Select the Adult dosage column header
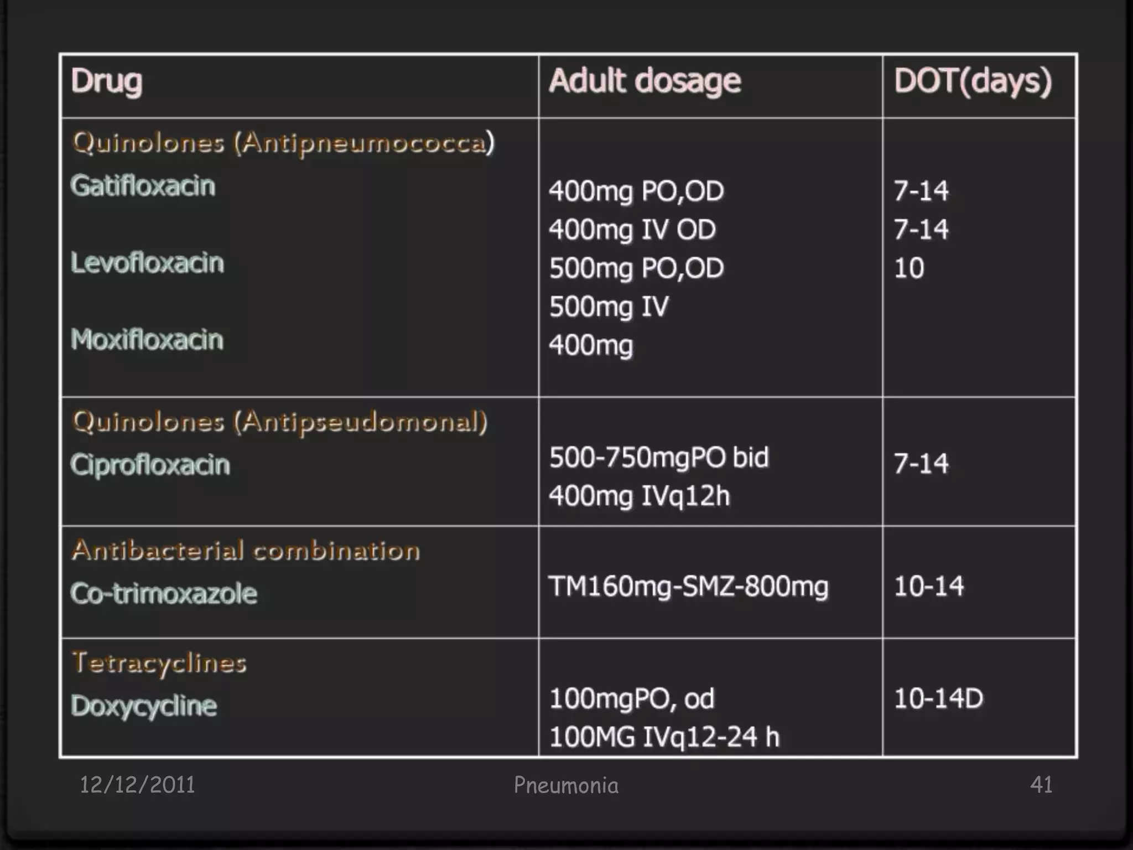 [x=645, y=81]
